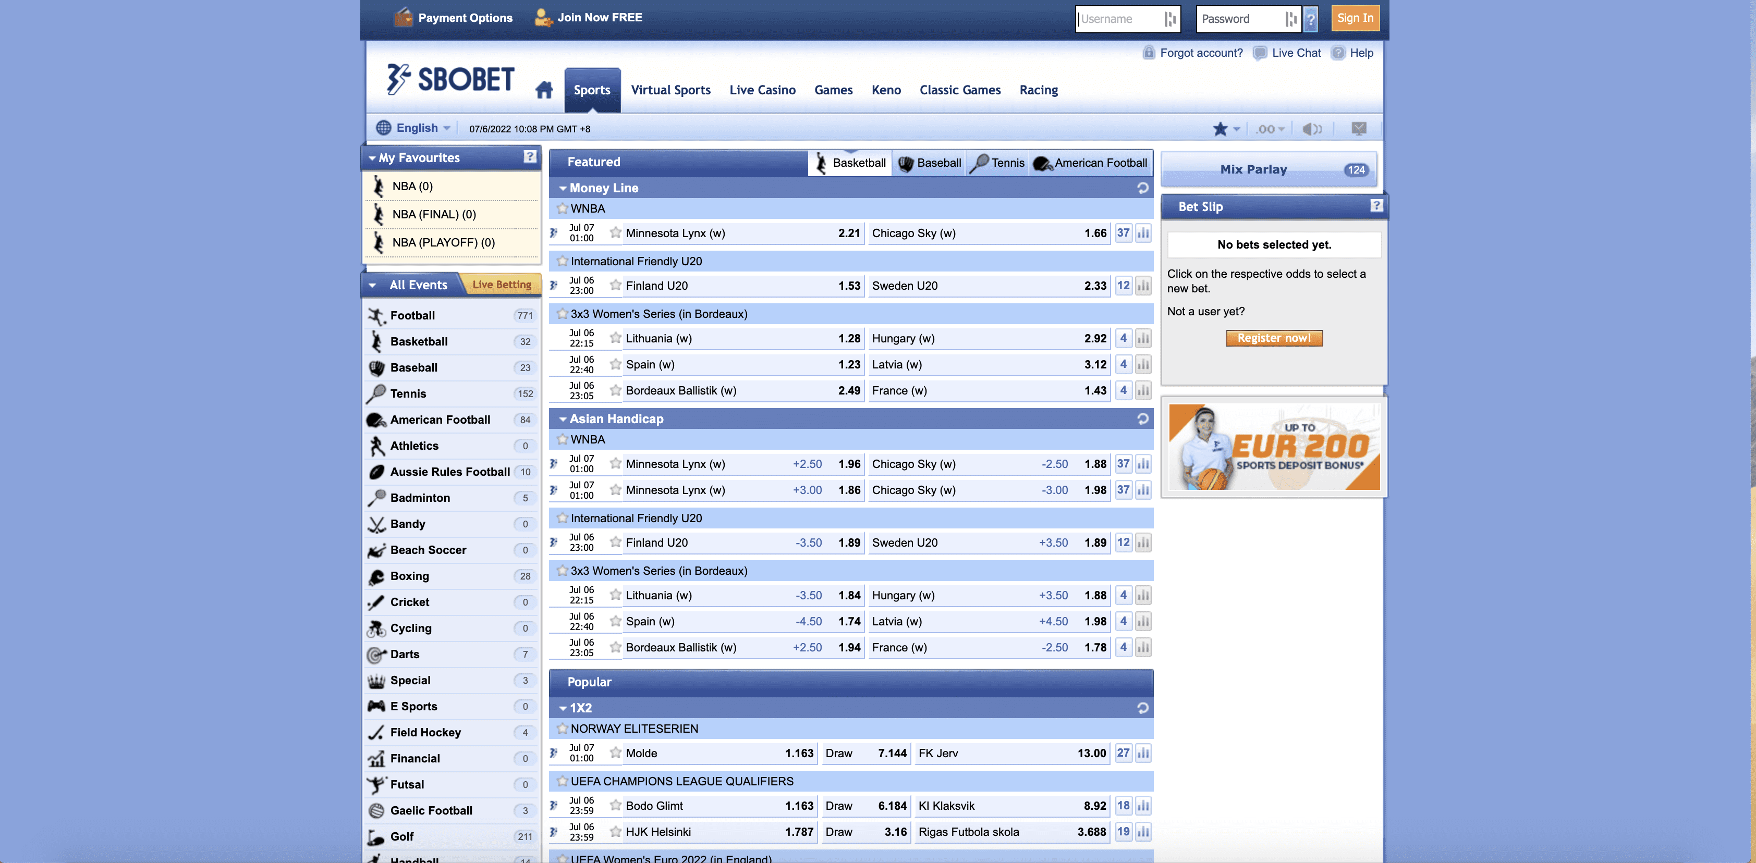Expand the favourites star dropdown arrow
This screenshot has width=1756, height=863.
pos(1237,129)
